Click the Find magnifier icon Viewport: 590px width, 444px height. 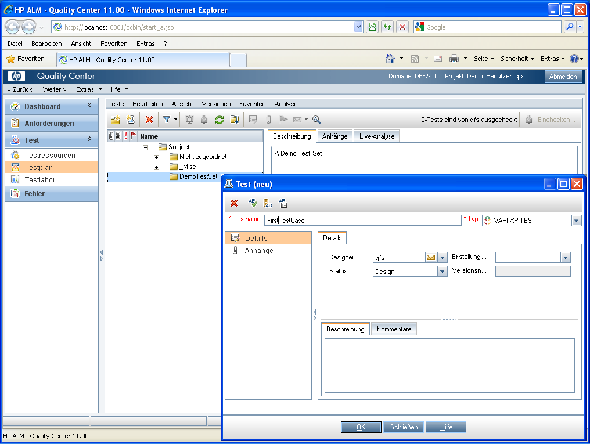pos(316,120)
